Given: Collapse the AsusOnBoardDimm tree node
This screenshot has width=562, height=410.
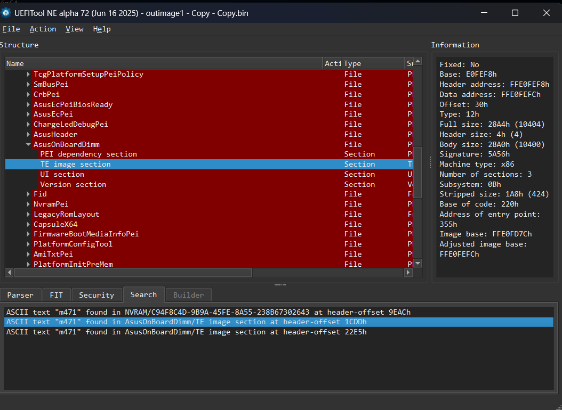Looking at the screenshot, I should [x=28, y=144].
